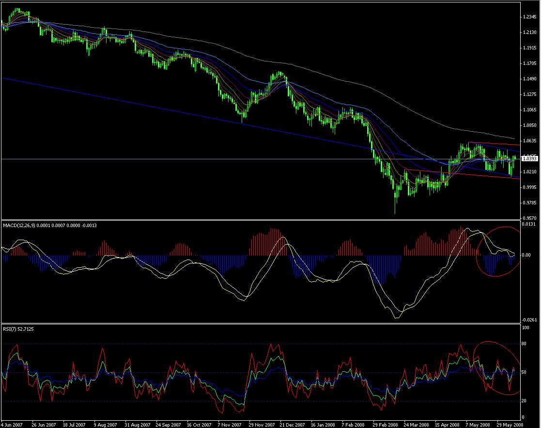Viewport: 541px width, 428px height.
Task: Click the 0.9785 price axis label
Action: [x=528, y=202]
